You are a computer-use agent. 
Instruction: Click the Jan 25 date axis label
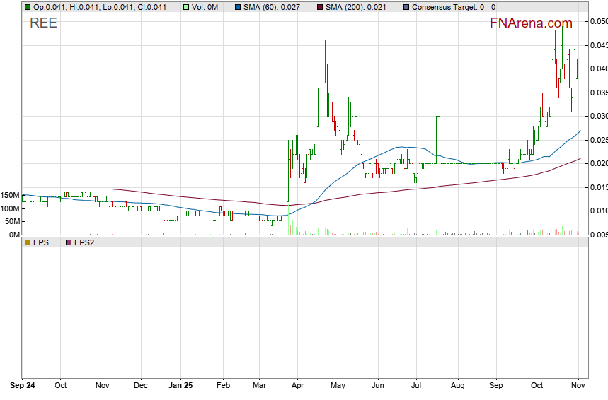coord(180,386)
